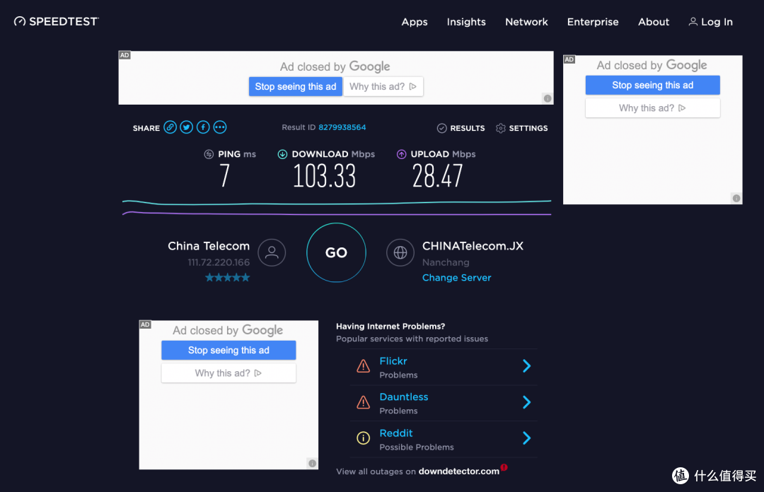View RESULTS history

pyautogui.click(x=461, y=128)
